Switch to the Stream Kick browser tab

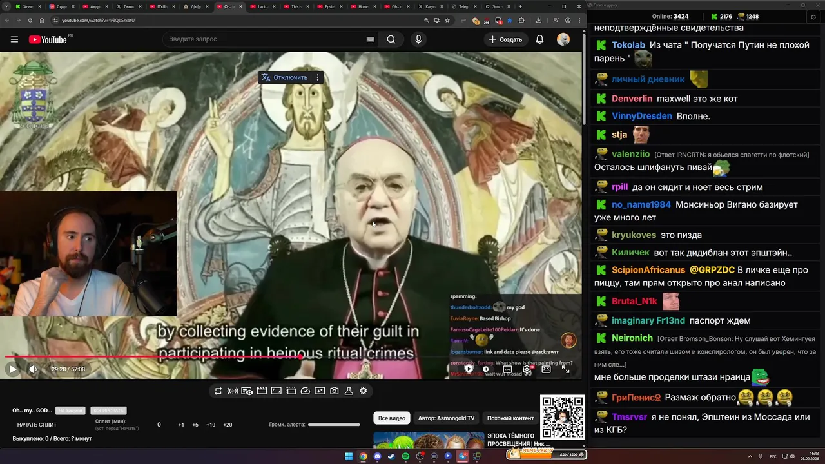click(29, 6)
